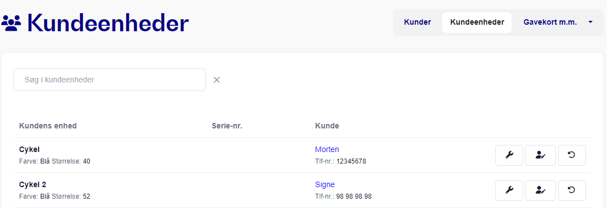This screenshot has width=607, height=208.
Task: Clear the search with the X icon
Action: tap(217, 80)
